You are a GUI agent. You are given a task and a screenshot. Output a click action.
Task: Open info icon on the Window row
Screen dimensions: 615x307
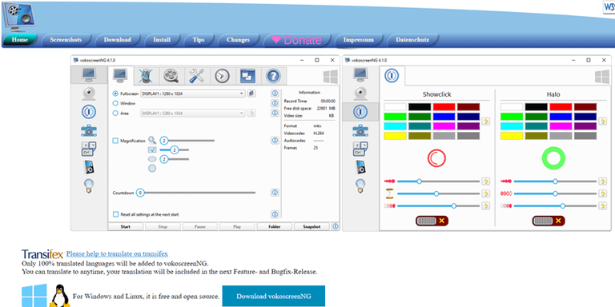coord(275,103)
